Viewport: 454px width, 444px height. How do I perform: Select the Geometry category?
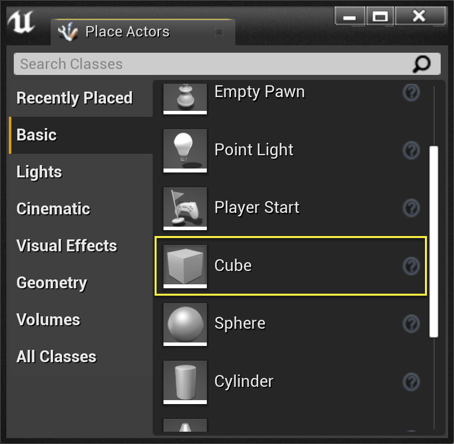coord(51,282)
